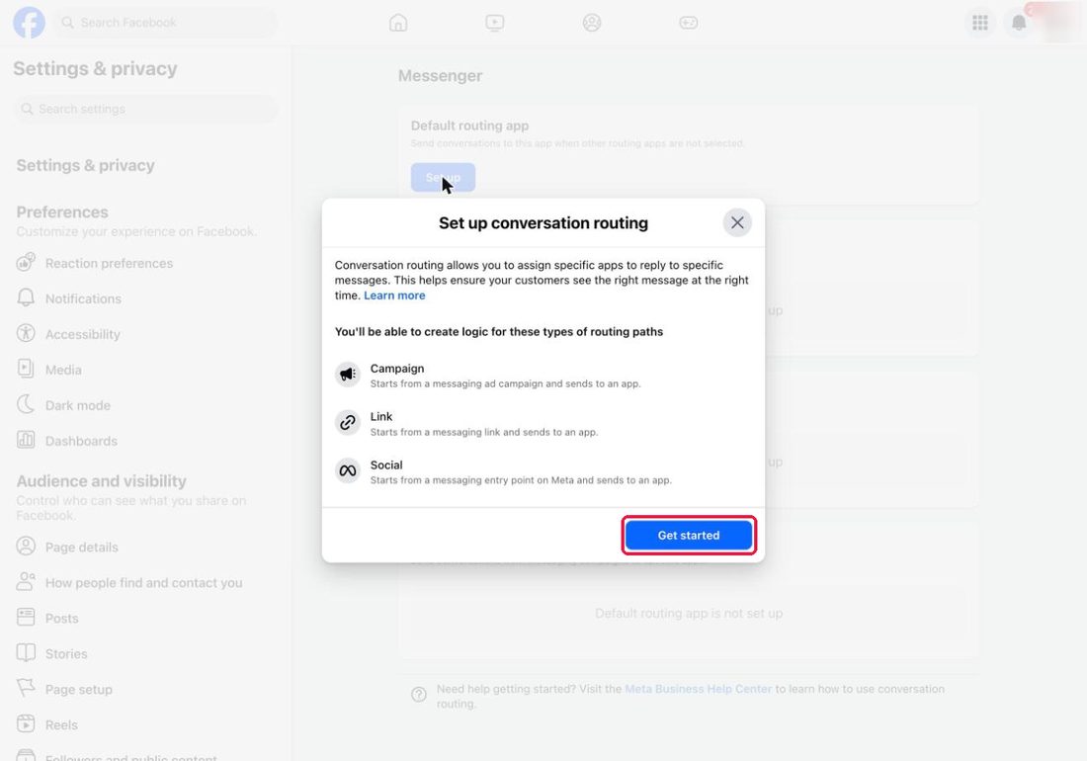Click the Link routing path title

point(381,416)
